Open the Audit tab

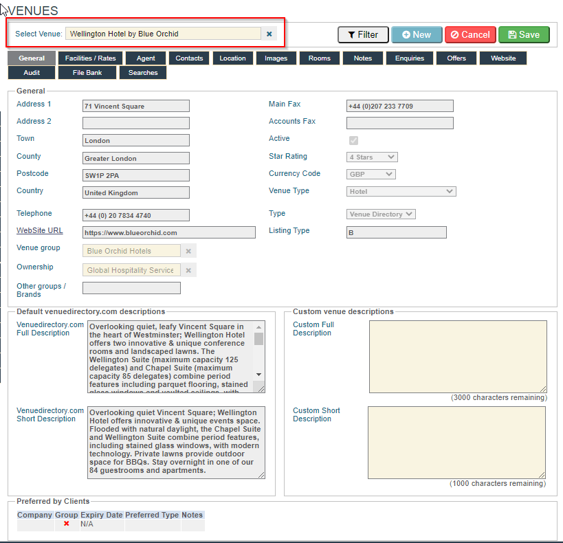point(32,73)
